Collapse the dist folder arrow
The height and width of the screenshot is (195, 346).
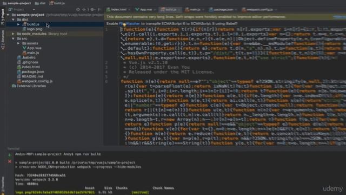[x=13, y=19]
